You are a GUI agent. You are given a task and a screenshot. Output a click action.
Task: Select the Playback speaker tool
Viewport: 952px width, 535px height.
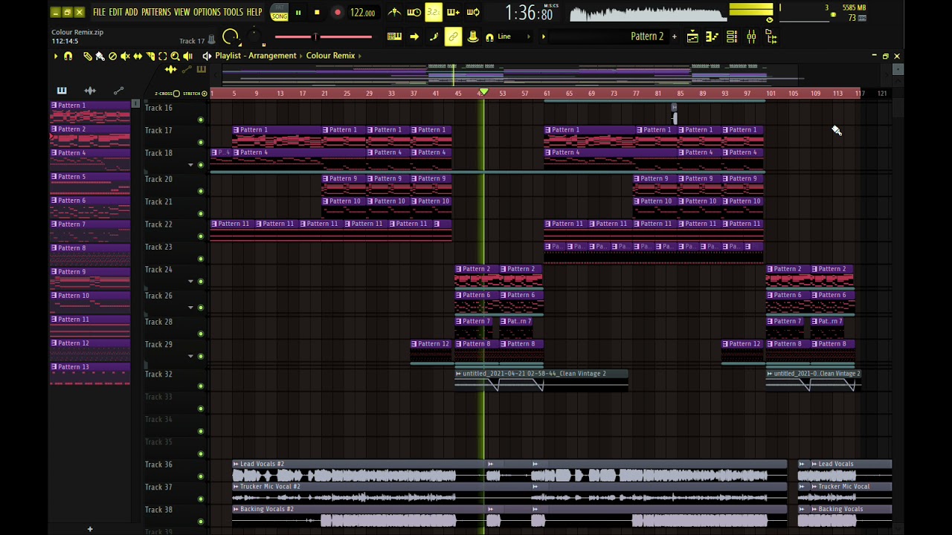[187, 56]
